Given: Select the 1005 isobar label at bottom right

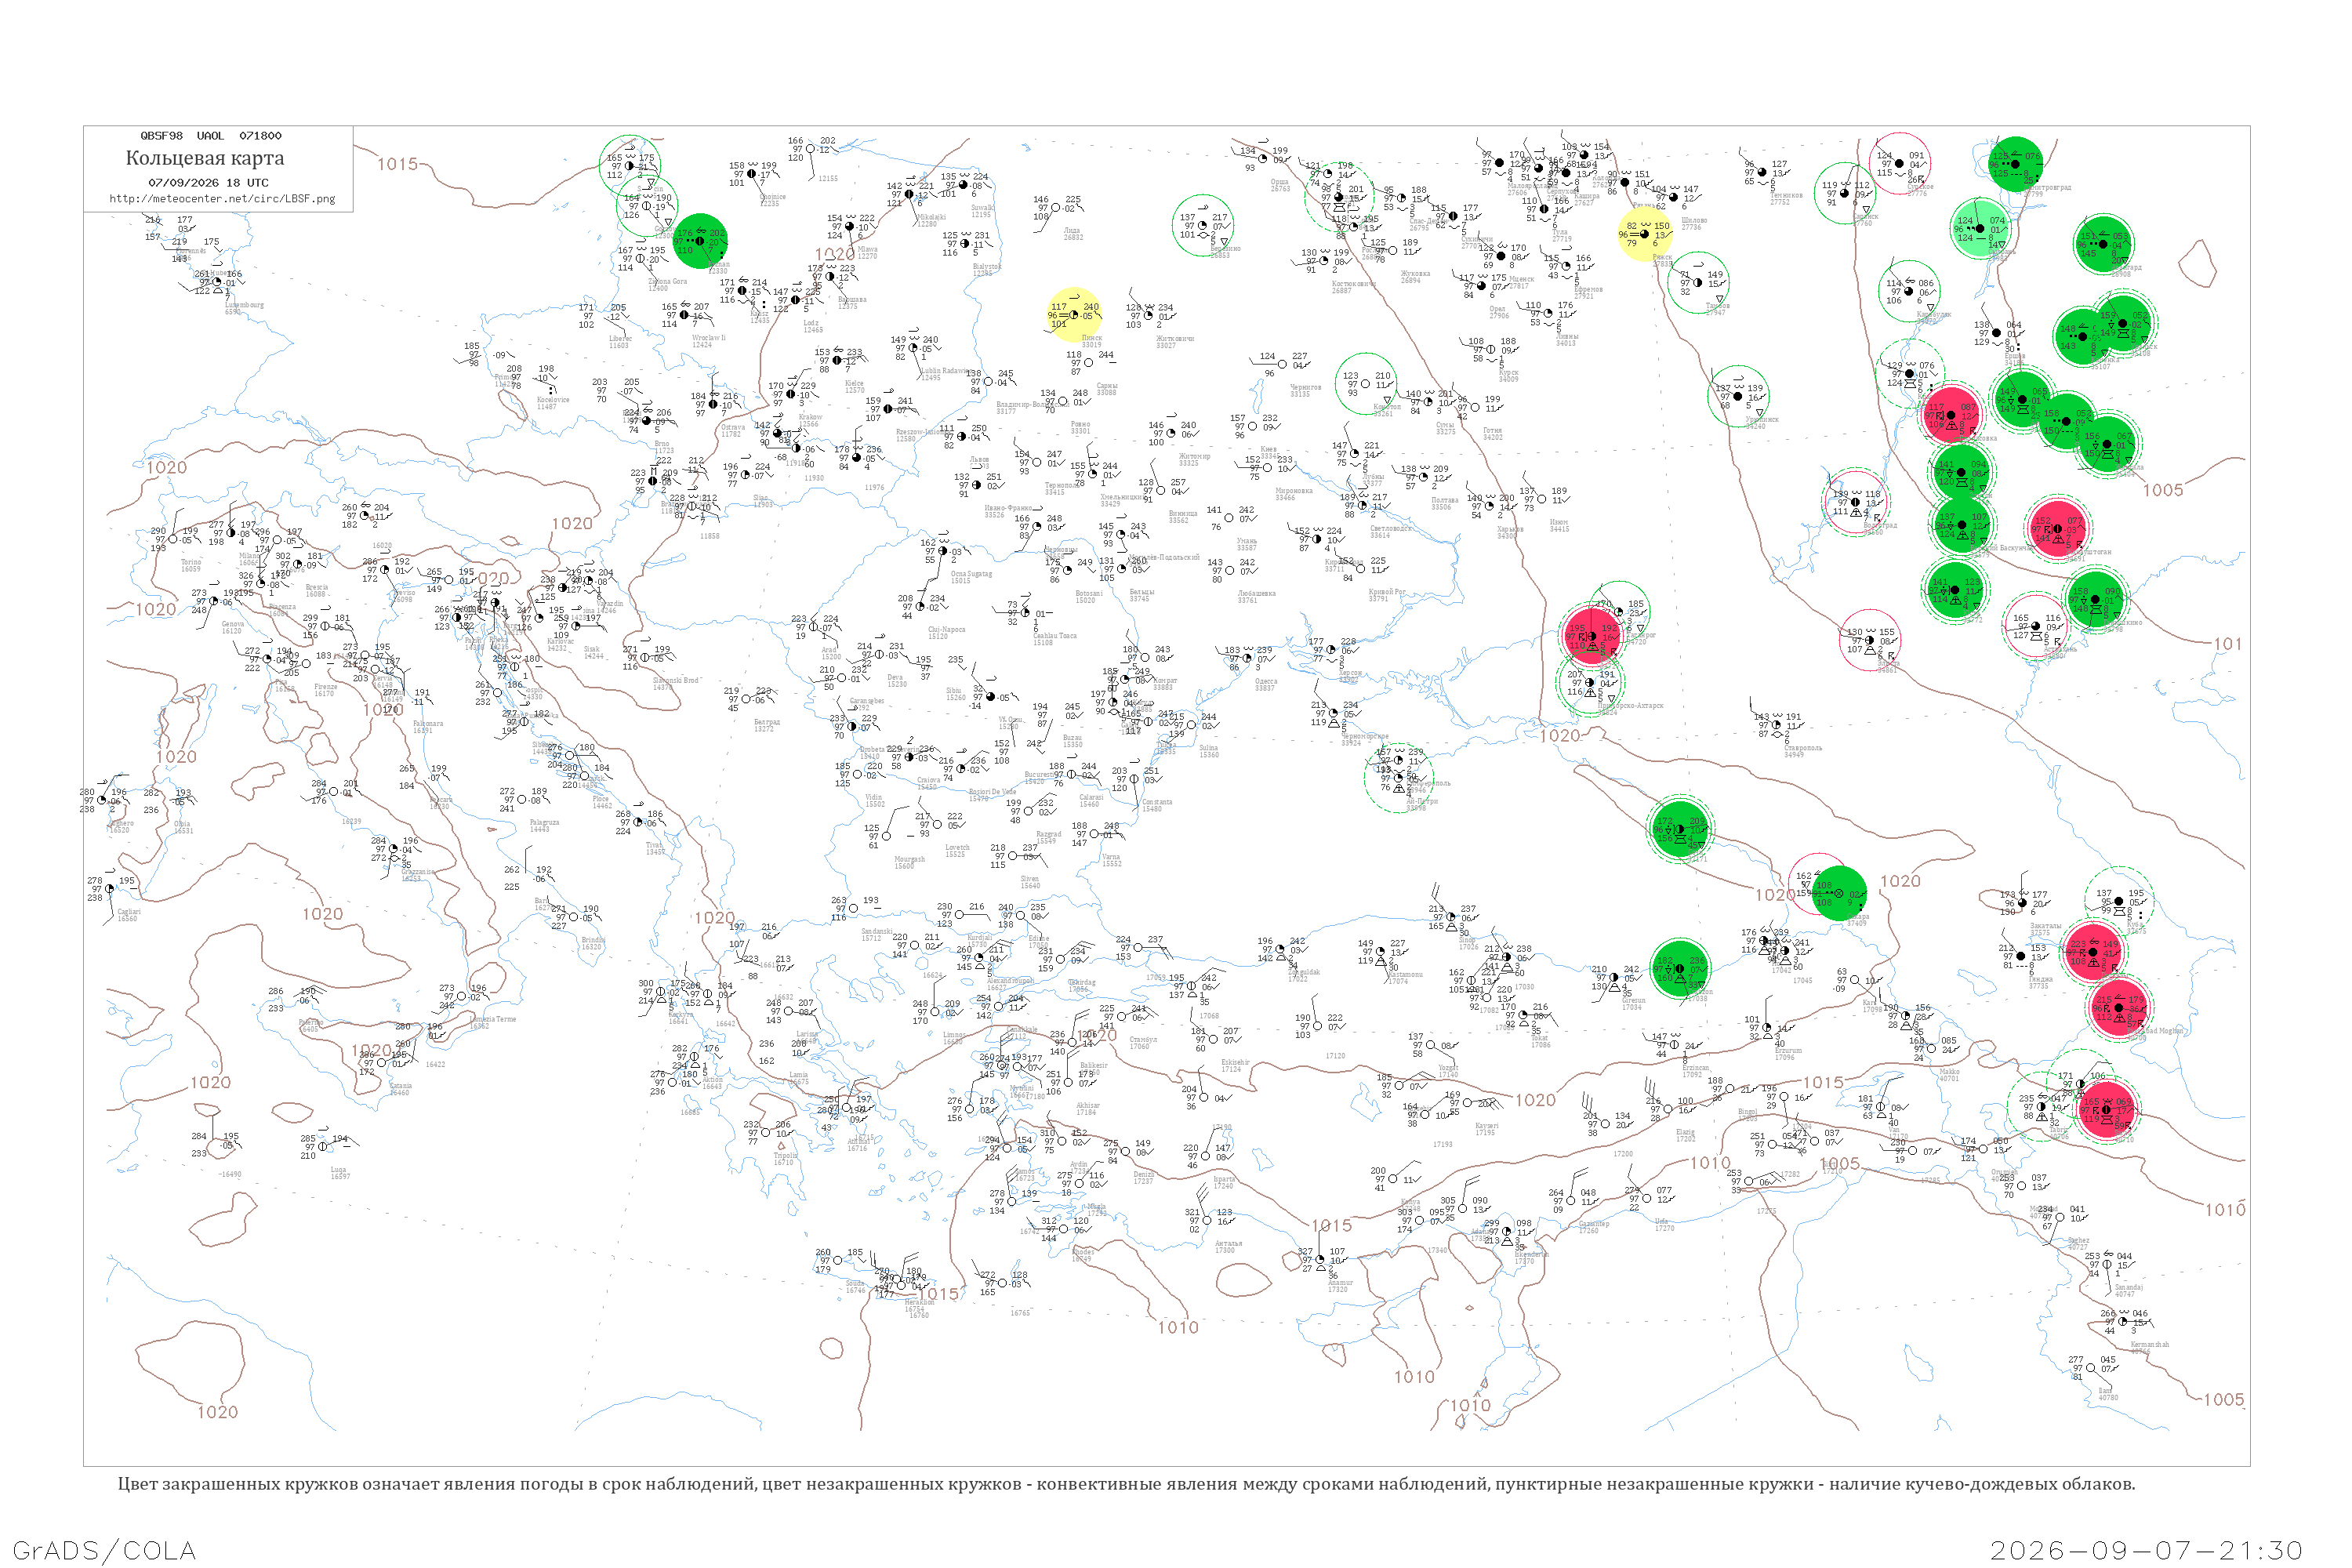Looking at the screenshot, I should (2223, 1400).
